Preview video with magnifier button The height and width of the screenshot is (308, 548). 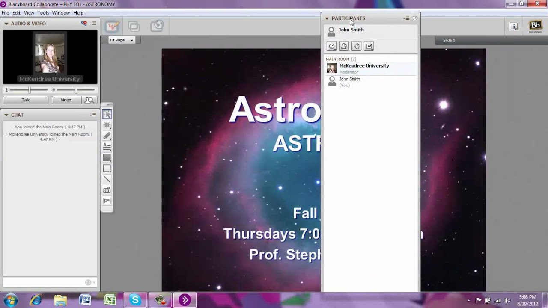(x=89, y=100)
